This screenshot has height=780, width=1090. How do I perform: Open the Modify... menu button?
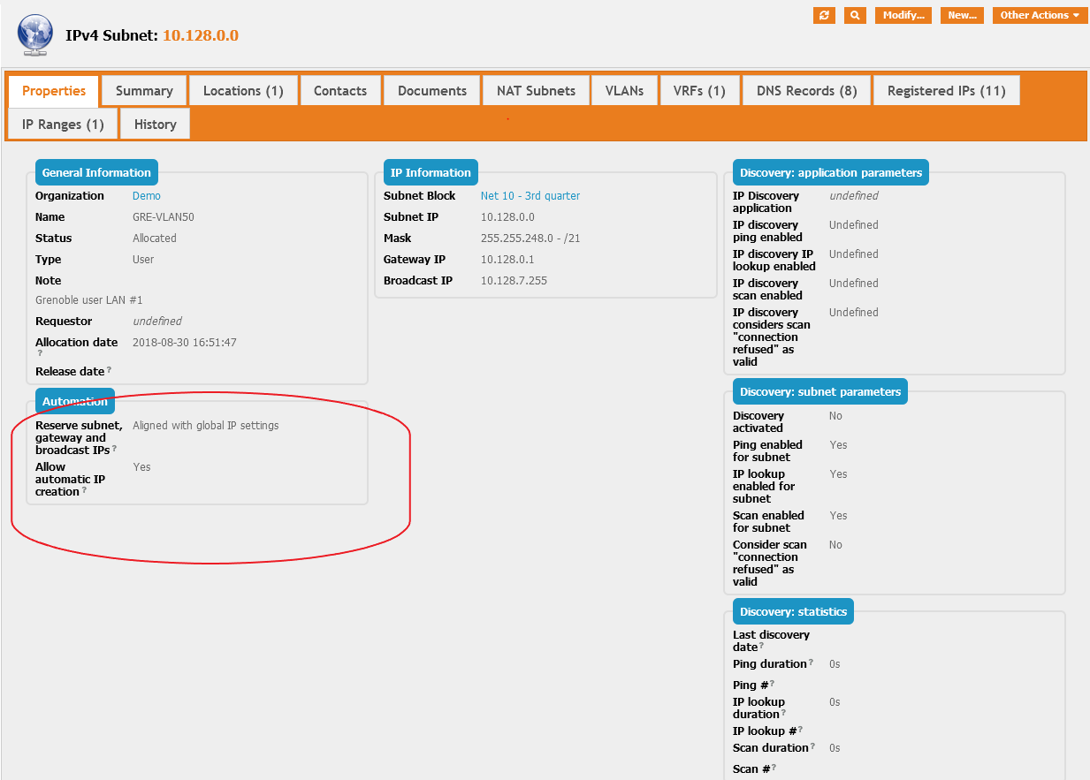pos(903,15)
